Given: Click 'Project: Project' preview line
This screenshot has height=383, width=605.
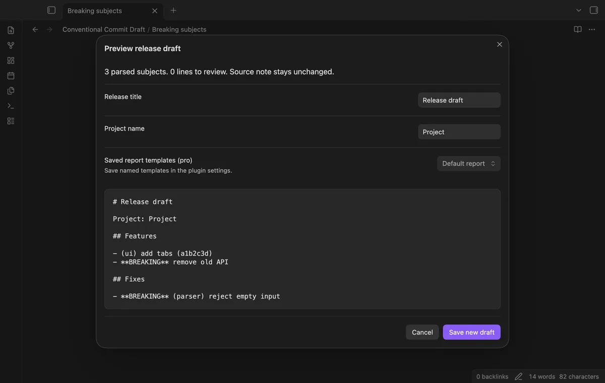Looking at the screenshot, I should pos(145,219).
